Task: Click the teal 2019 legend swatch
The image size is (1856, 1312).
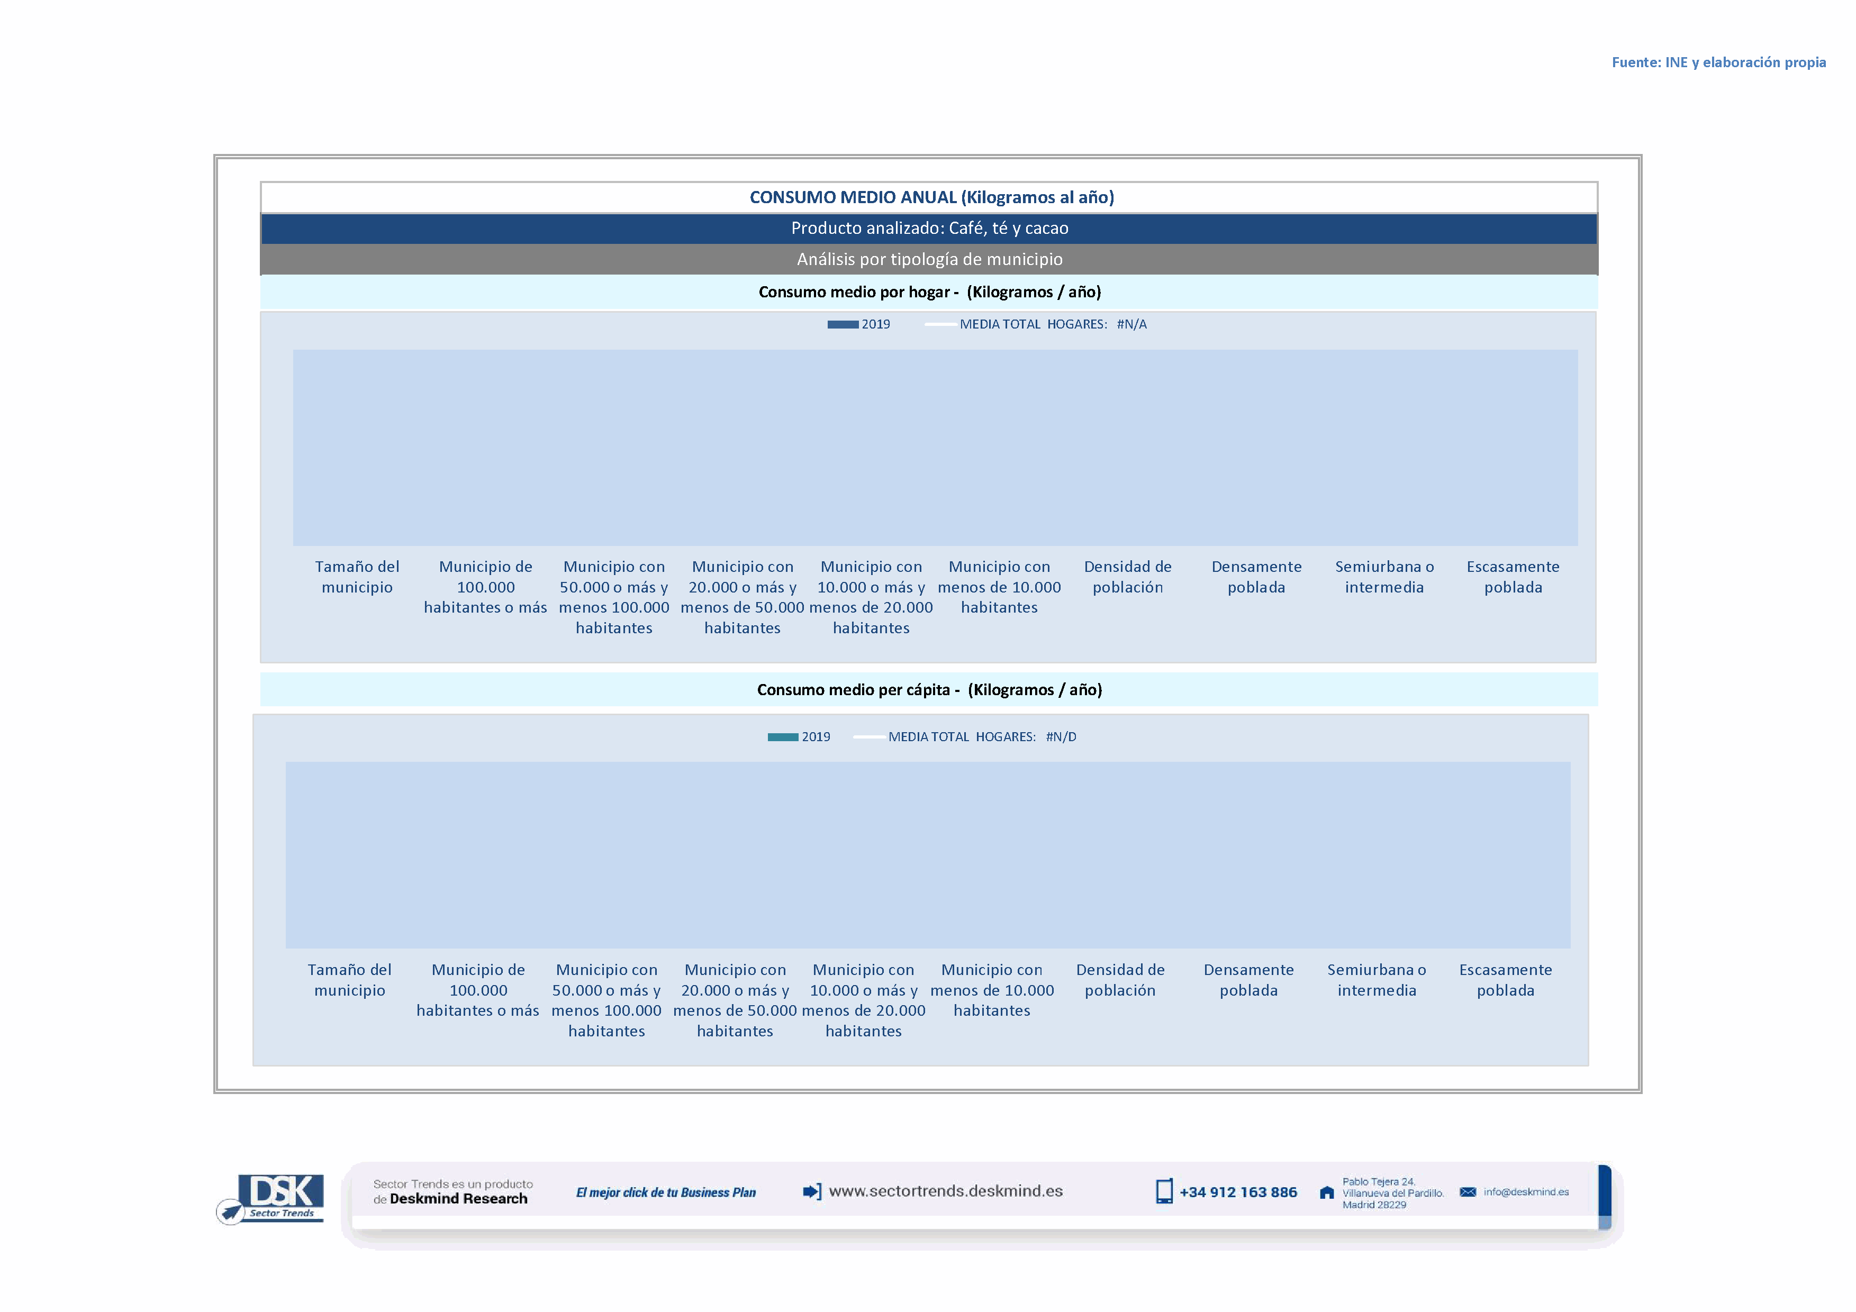Action: 783,737
